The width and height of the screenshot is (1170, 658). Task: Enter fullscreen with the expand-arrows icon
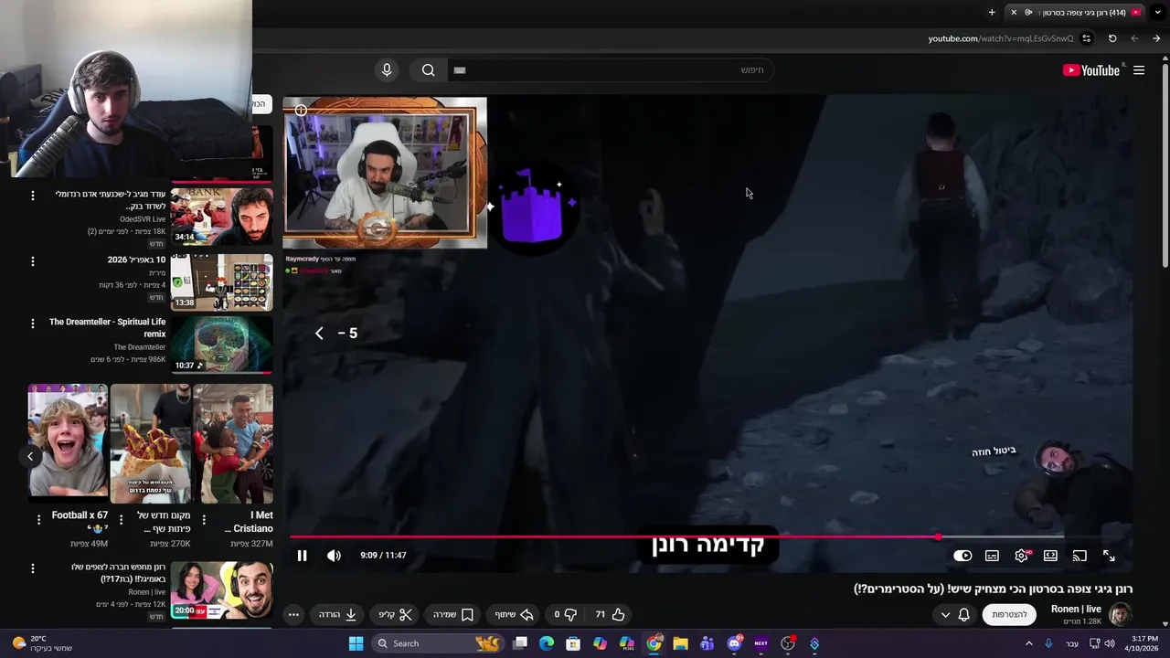point(1109,556)
